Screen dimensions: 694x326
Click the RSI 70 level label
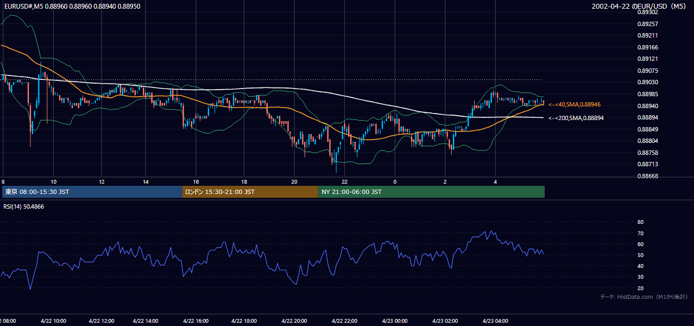point(640,233)
